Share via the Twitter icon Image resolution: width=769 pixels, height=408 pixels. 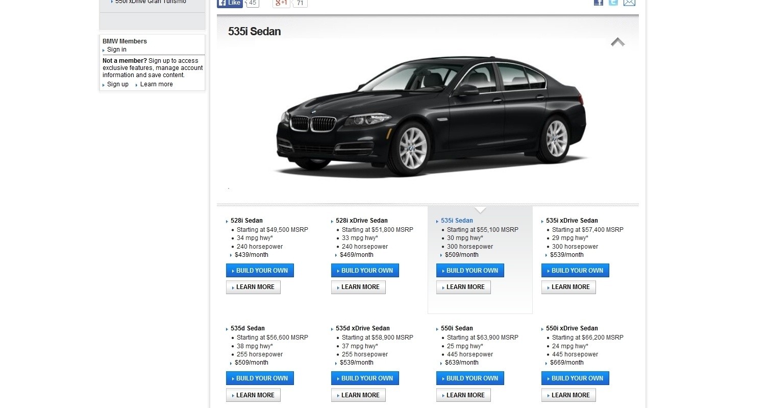[613, 3]
